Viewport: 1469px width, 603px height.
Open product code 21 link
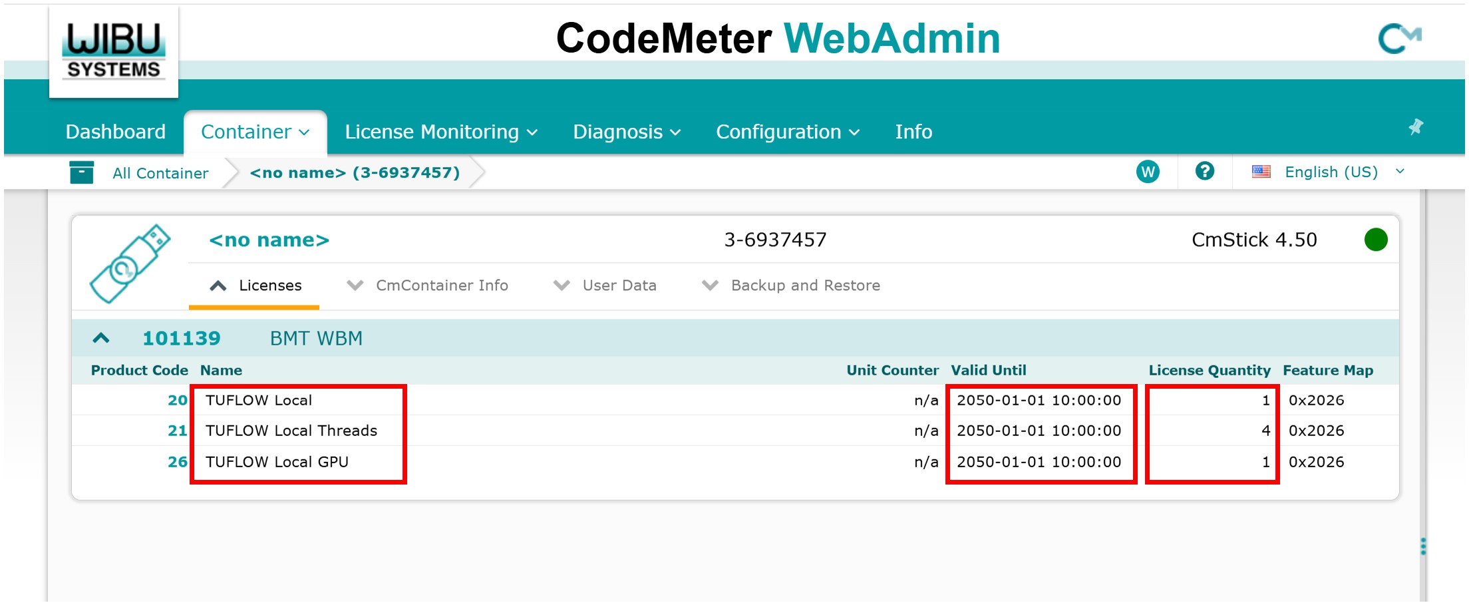pos(178,431)
